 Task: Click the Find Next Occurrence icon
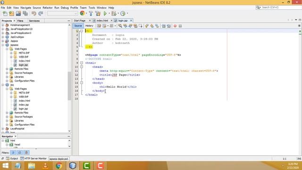pos(130,26)
